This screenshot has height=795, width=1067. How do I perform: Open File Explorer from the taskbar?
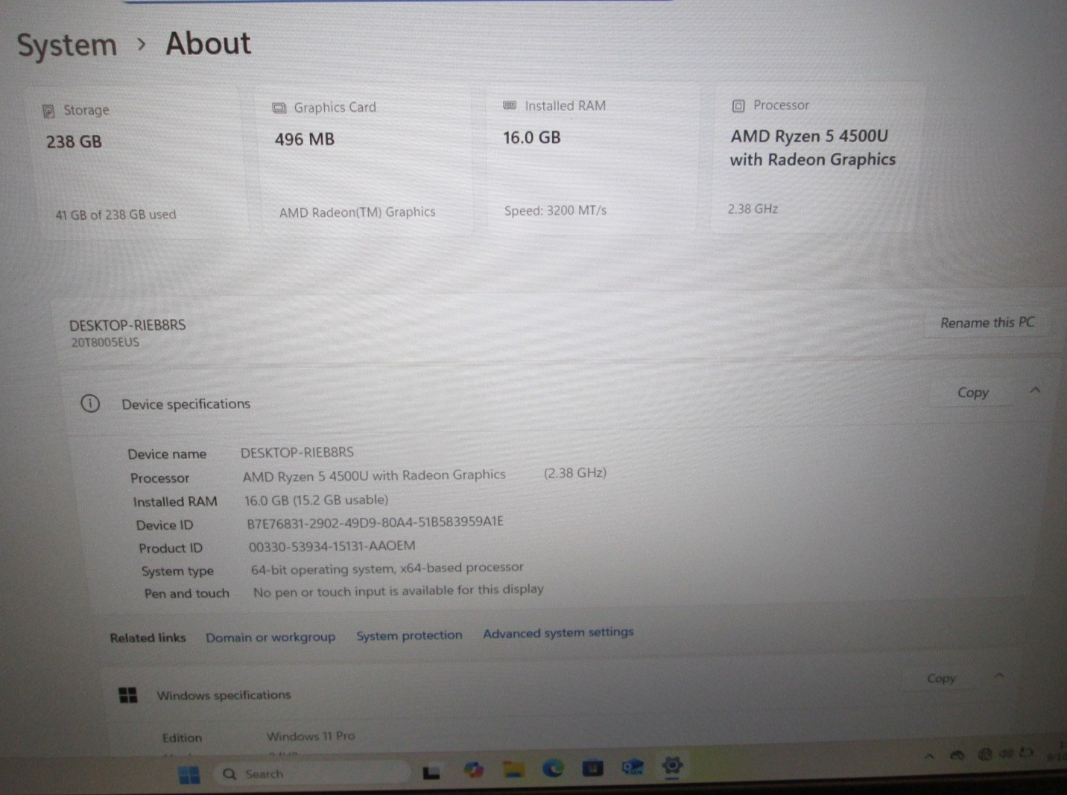(513, 769)
